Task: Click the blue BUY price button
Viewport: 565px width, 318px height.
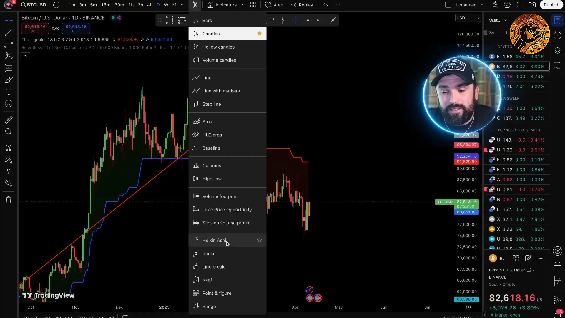Action: click(x=76, y=28)
